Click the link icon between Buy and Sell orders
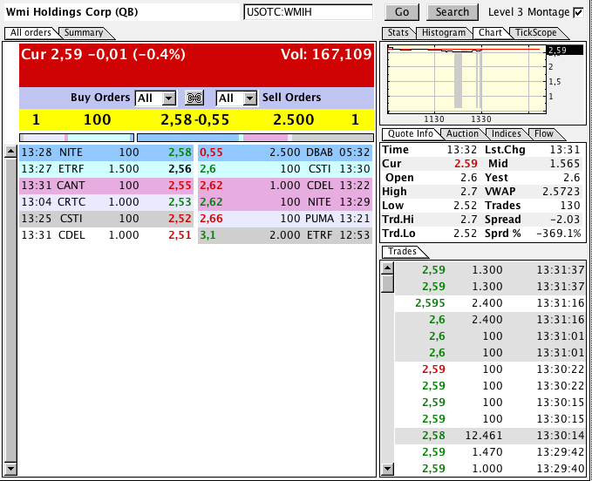 pos(194,98)
